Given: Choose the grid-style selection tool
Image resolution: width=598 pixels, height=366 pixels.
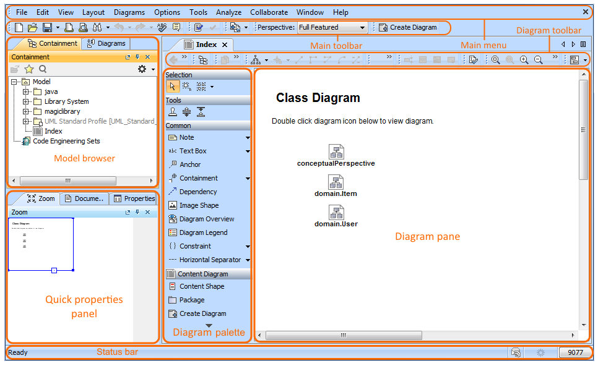Looking at the screenshot, I should [201, 87].
